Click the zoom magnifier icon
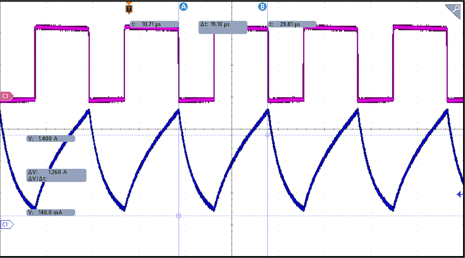This screenshot has width=465, height=258. (x=453, y=11)
